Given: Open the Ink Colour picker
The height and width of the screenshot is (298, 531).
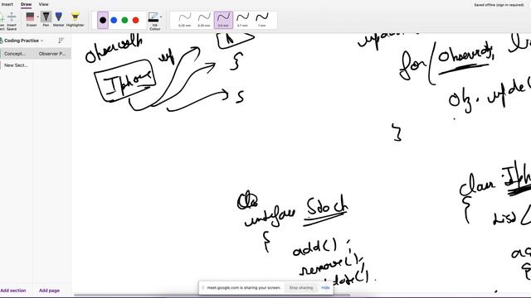Looking at the screenshot, I should pos(155,21).
